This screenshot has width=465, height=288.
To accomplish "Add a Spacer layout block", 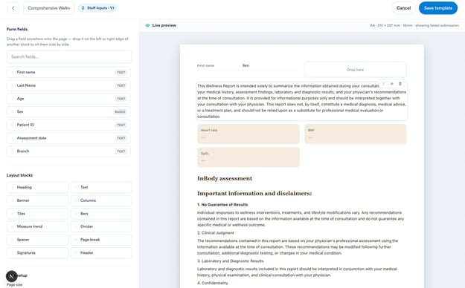I will [x=37, y=240].
